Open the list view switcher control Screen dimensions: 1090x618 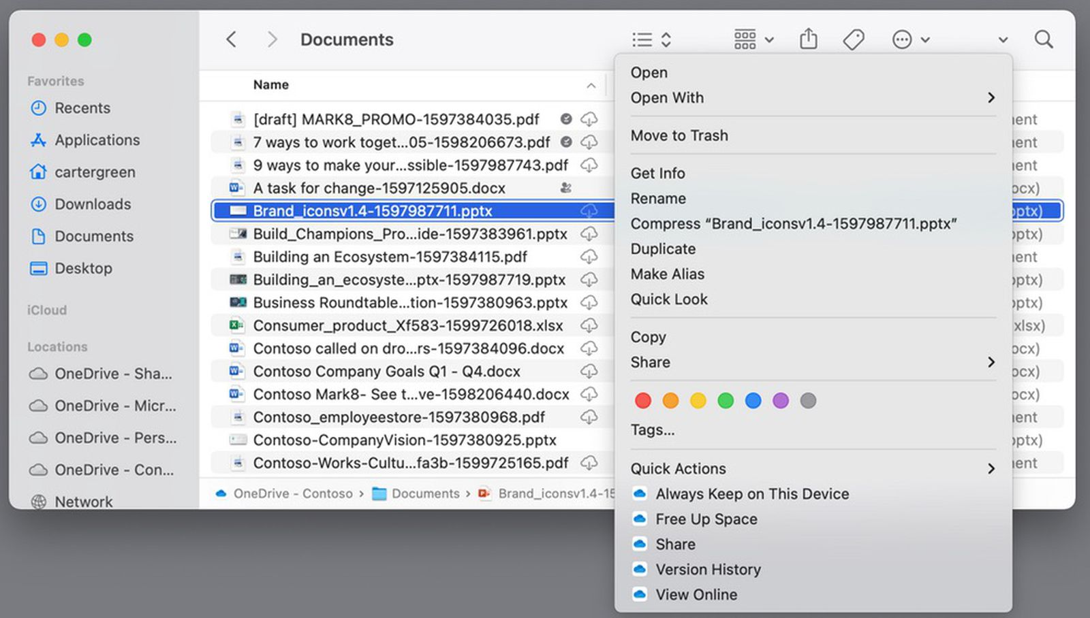(x=651, y=39)
